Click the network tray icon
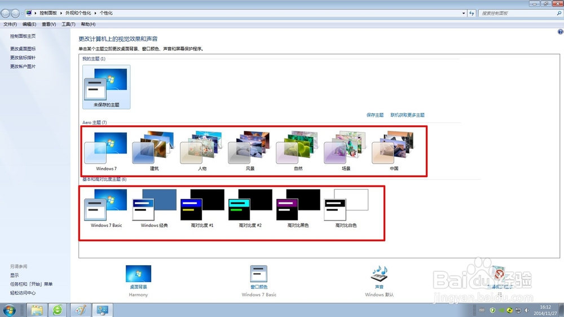This screenshot has height=317, width=564. click(x=518, y=310)
